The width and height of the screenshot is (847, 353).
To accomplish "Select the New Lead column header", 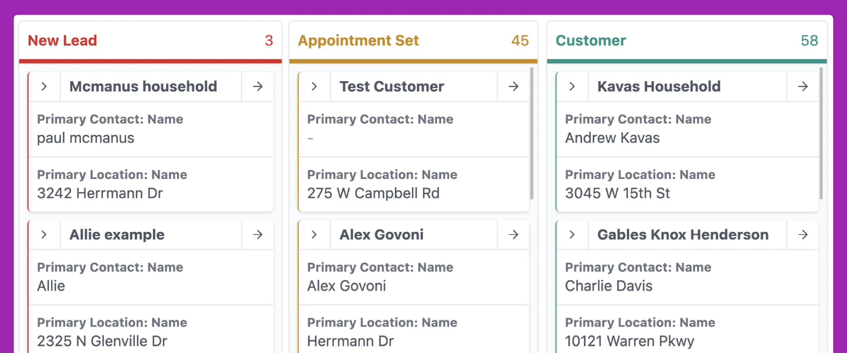I will 62,41.
